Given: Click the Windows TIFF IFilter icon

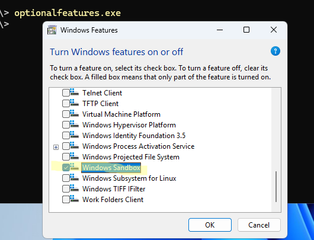Looking at the screenshot, I should pyautogui.click(x=74, y=188).
